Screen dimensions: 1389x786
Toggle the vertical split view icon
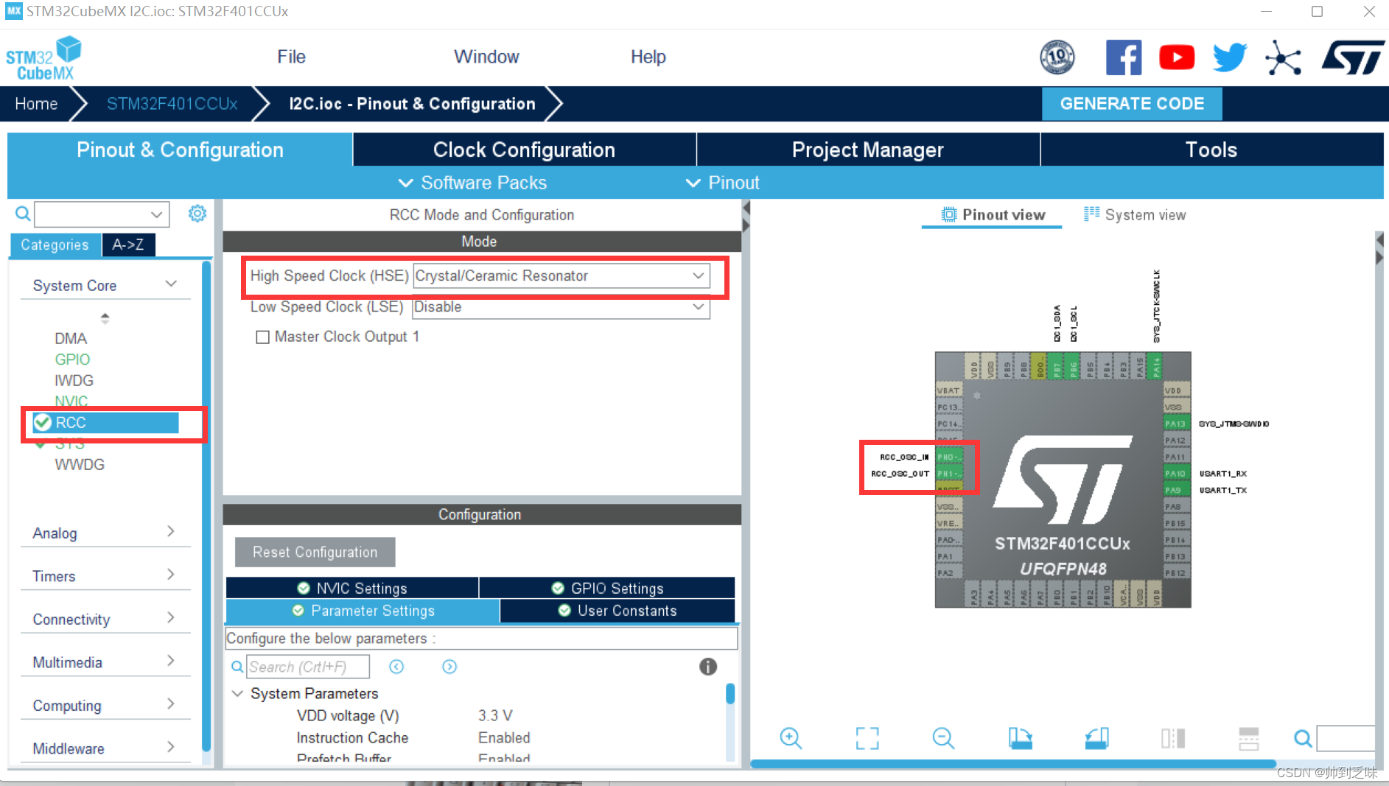pos(1172,737)
